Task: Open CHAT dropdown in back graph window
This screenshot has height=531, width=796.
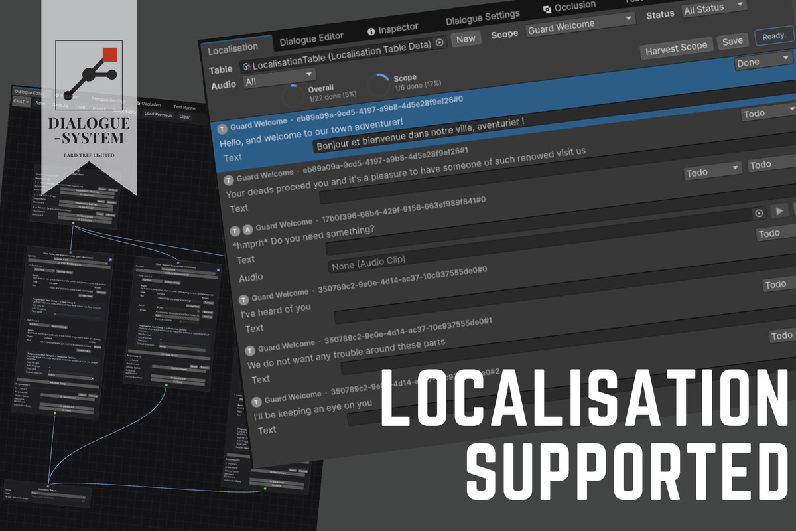Action: click(x=21, y=102)
